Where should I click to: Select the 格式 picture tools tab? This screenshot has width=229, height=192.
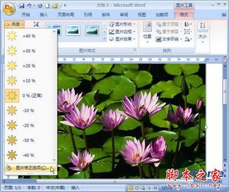[184, 15]
